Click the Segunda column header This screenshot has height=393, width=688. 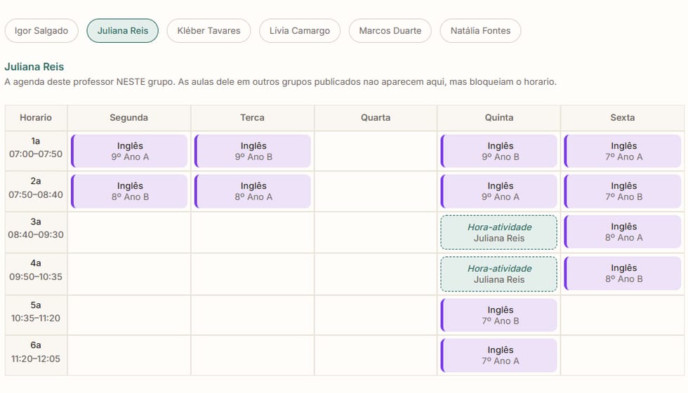[129, 118]
